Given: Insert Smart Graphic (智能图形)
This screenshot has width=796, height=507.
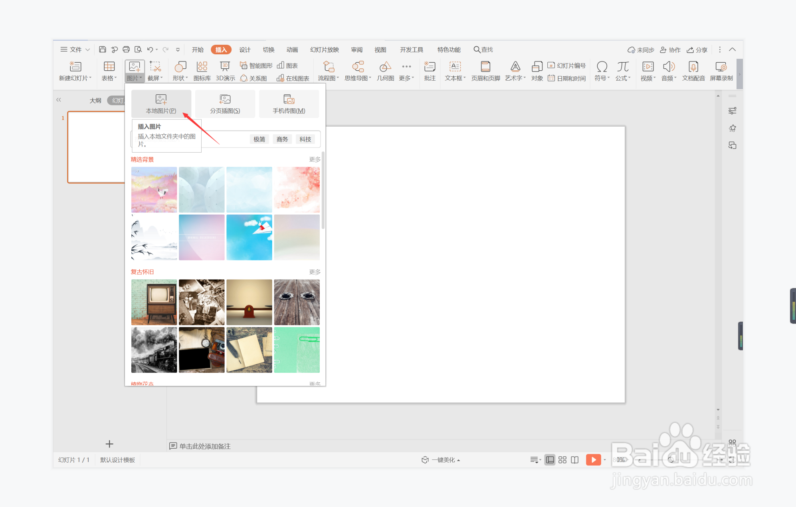Looking at the screenshot, I should pyautogui.click(x=256, y=66).
